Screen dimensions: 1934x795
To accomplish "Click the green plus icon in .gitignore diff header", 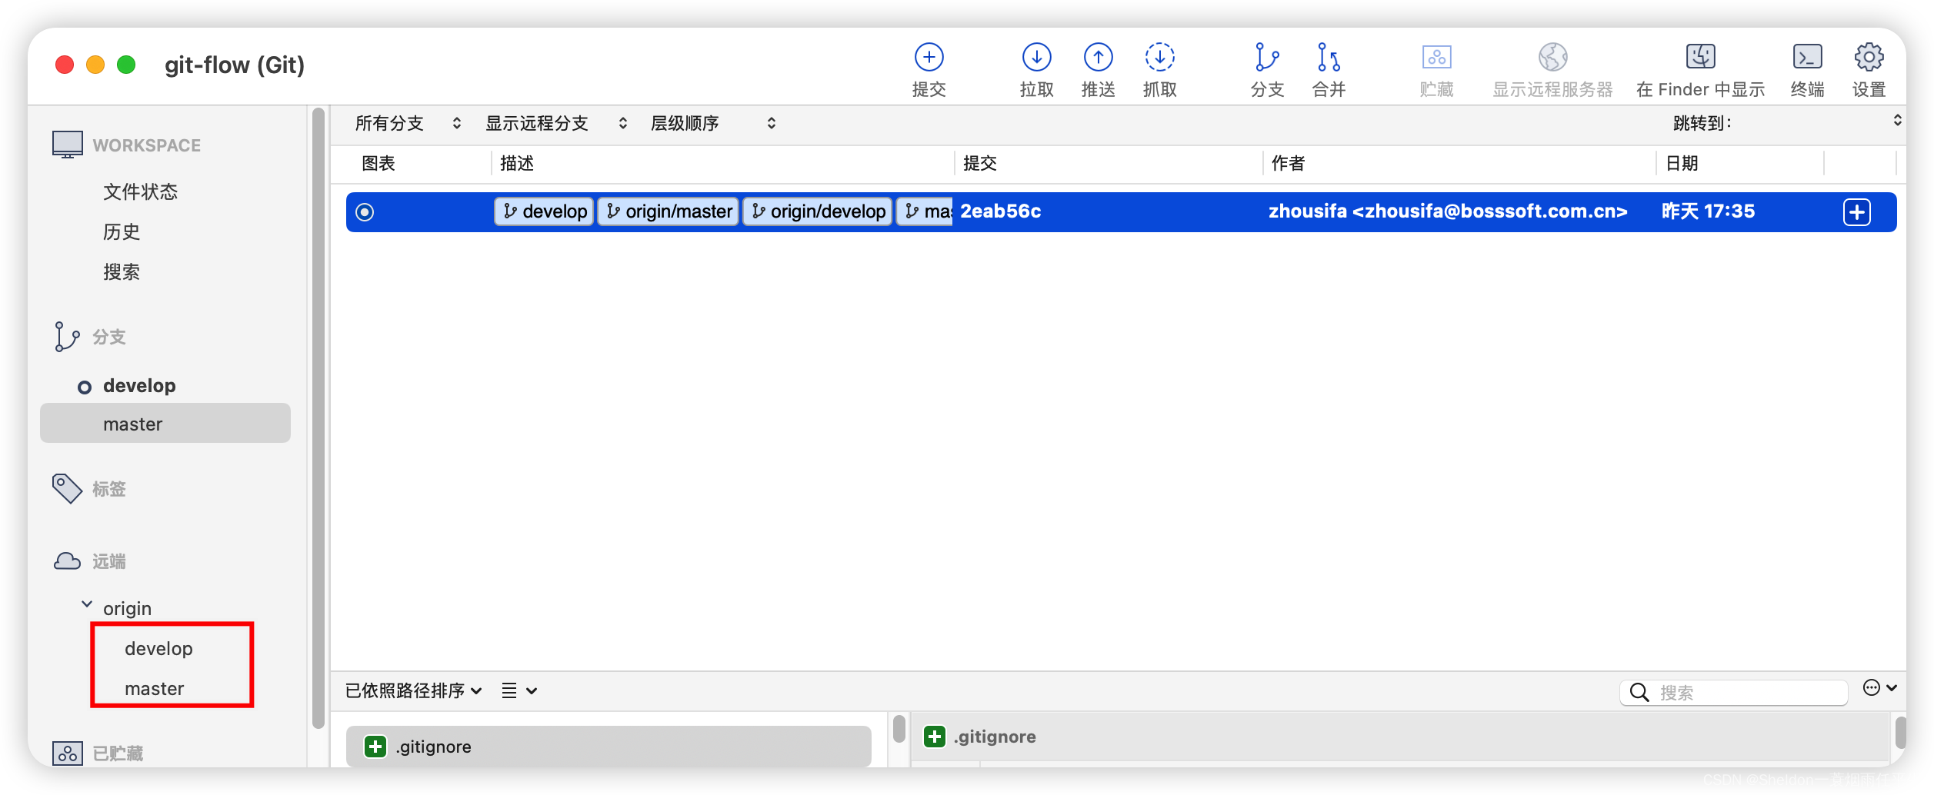I will click(935, 737).
